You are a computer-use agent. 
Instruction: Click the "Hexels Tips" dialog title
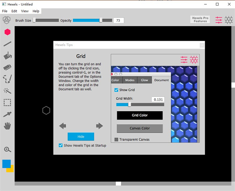64,45
